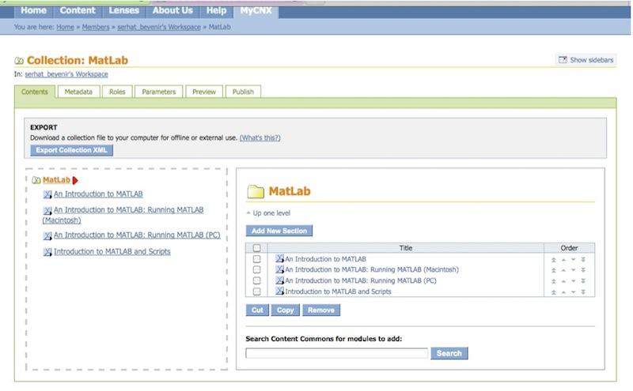Move 'An Introduction to MATLAB' row down one
The width and height of the screenshot is (633, 391).
click(x=574, y=259)
